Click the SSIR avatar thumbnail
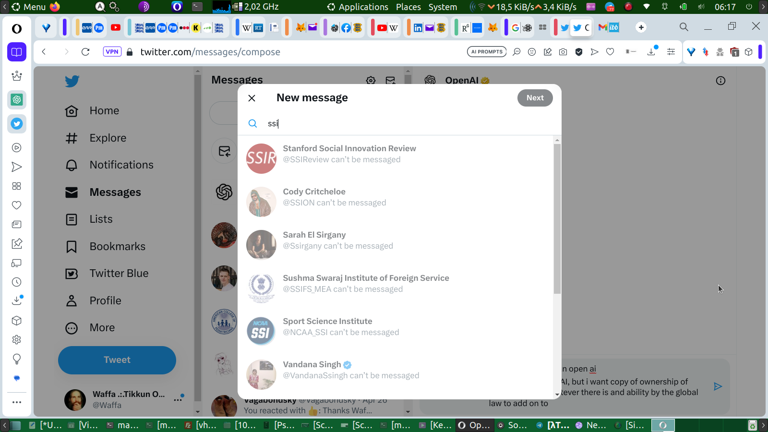This screenshot has width=768, height=432. pos(261,158)
